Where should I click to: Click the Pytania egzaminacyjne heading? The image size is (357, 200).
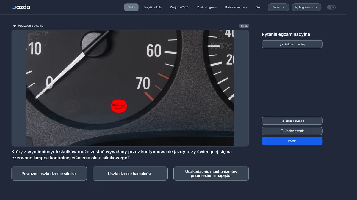point(286,34)
